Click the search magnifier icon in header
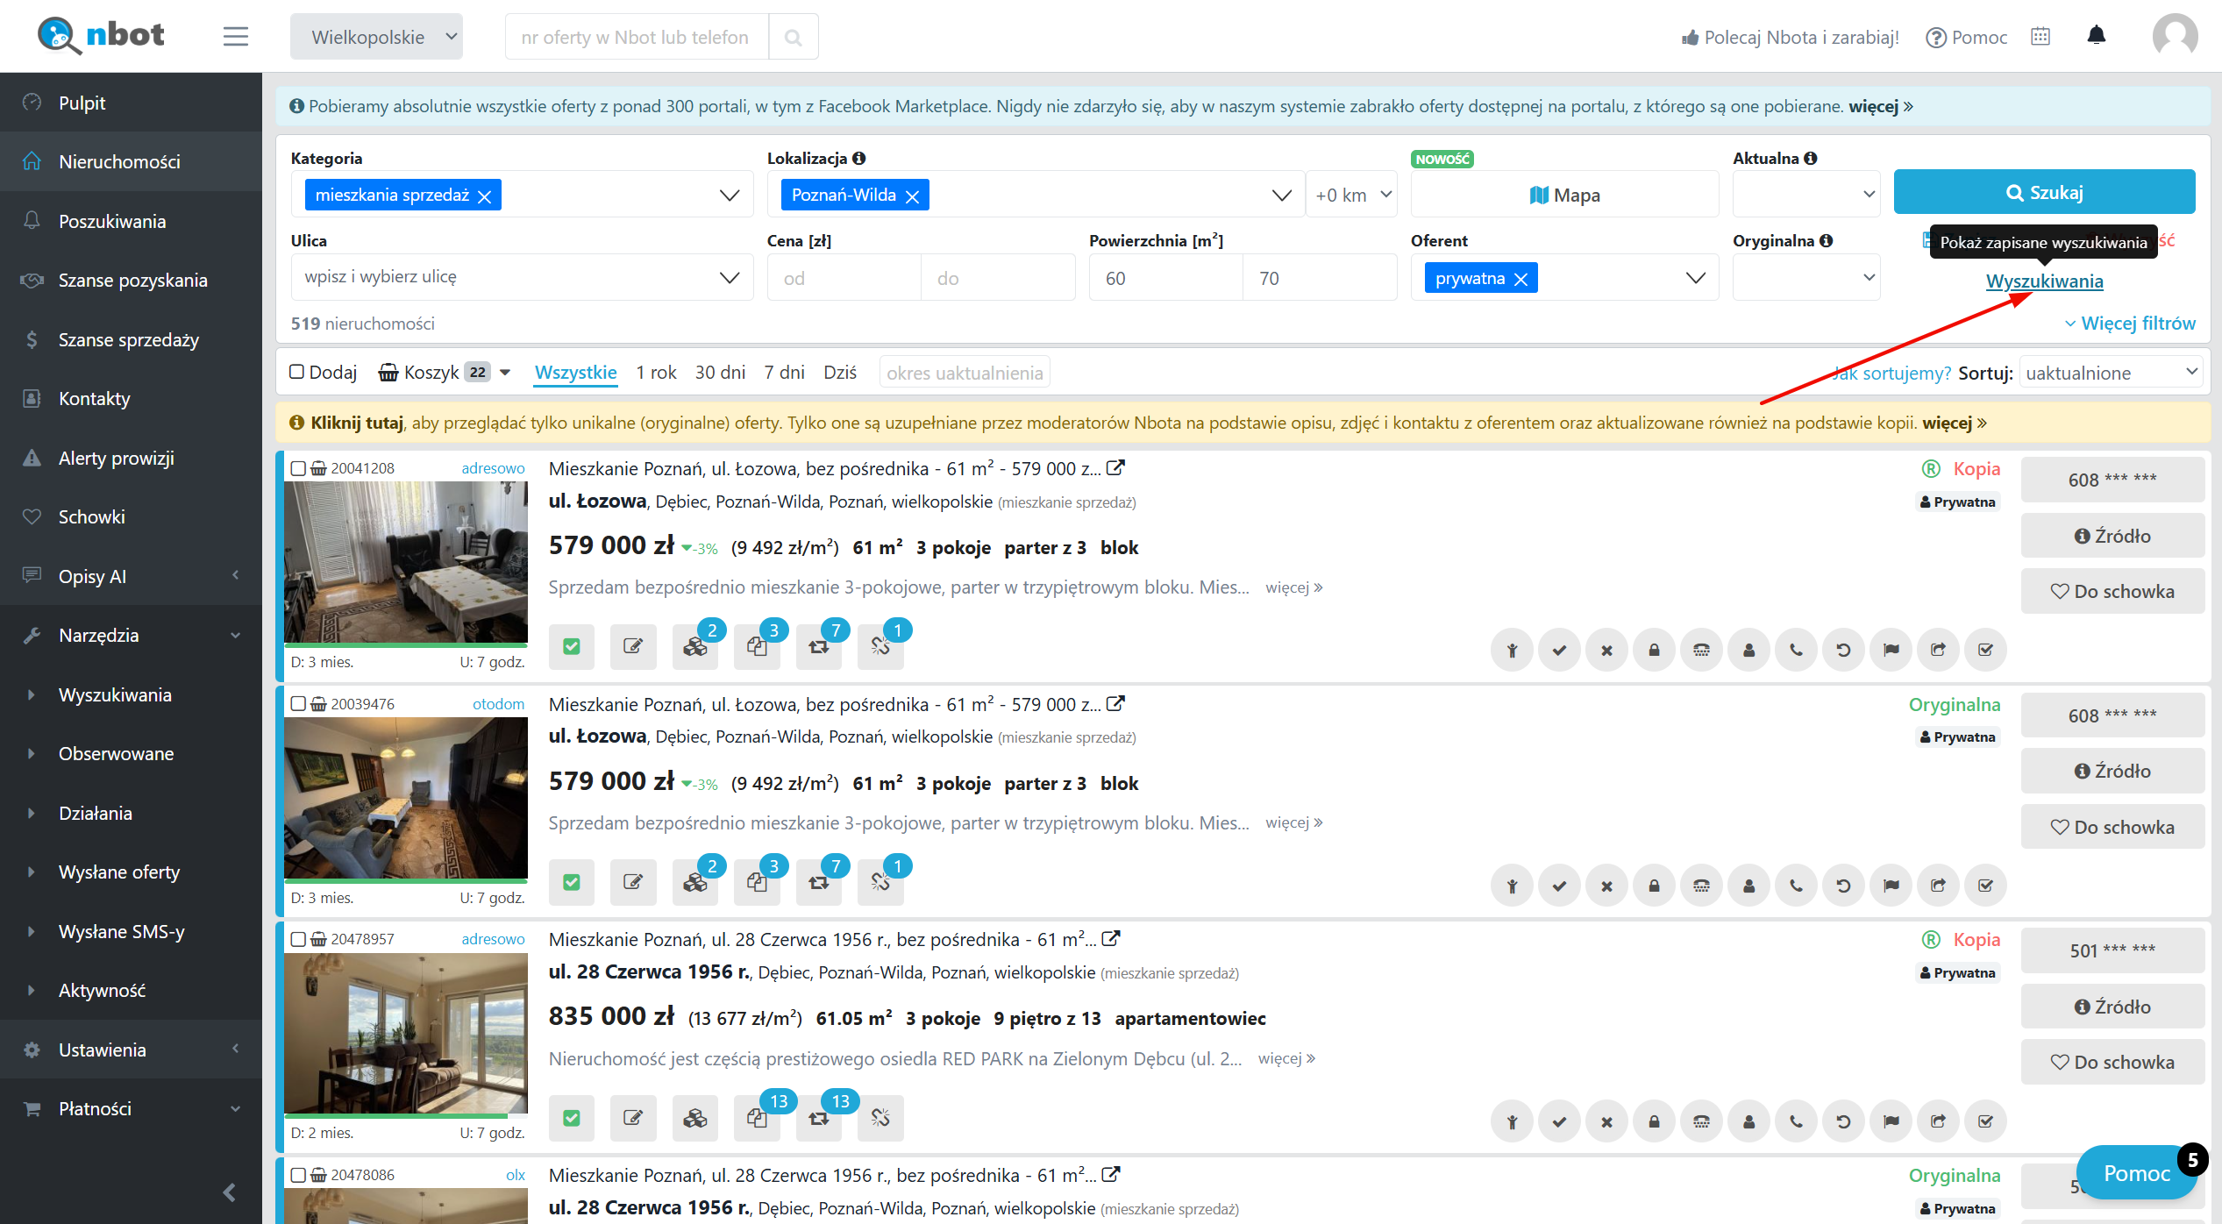Image resolution: width=2222 pixels, height=1224 pixels. tap(793, 37)
